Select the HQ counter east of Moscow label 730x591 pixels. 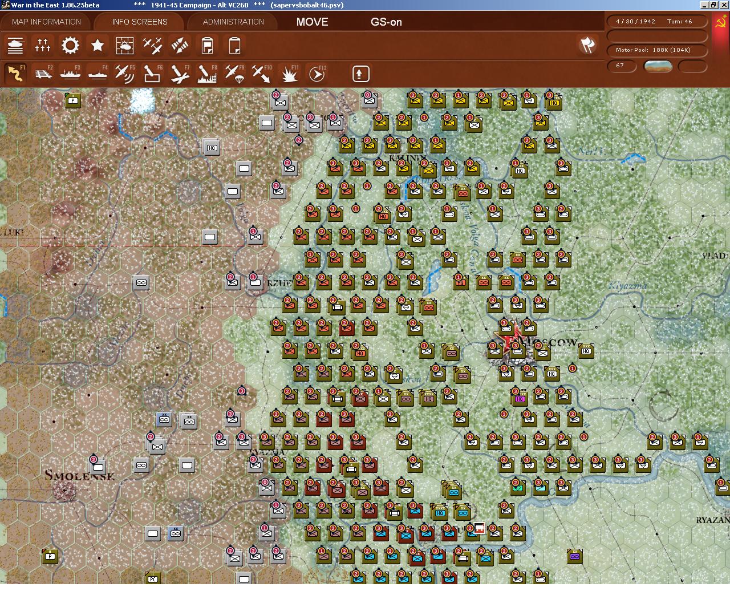[586, 351]
